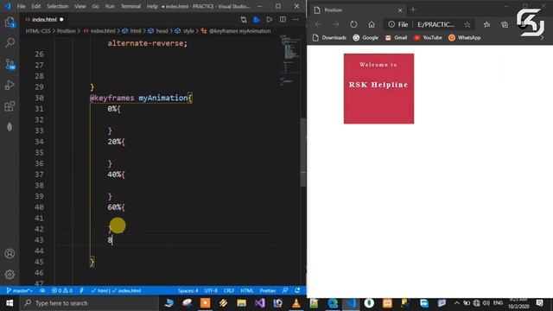The height and width of the screenshot is (311, 553).
Task: Open File Explorer from taskbar
Action: tap(242, 303)
